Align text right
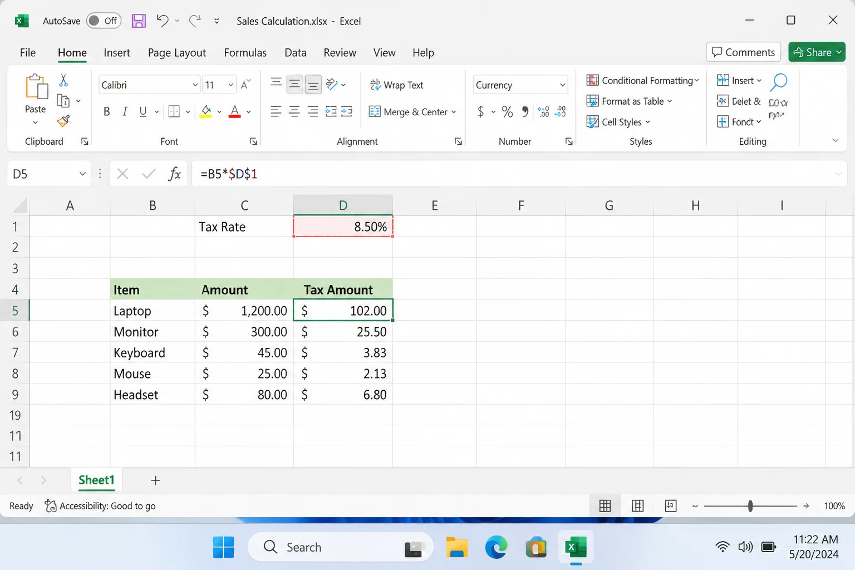Viewport: 855px width, 570px height. [313, 112]
